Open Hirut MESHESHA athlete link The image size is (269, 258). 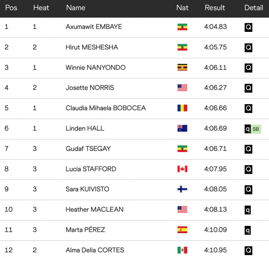click(92, 47)
